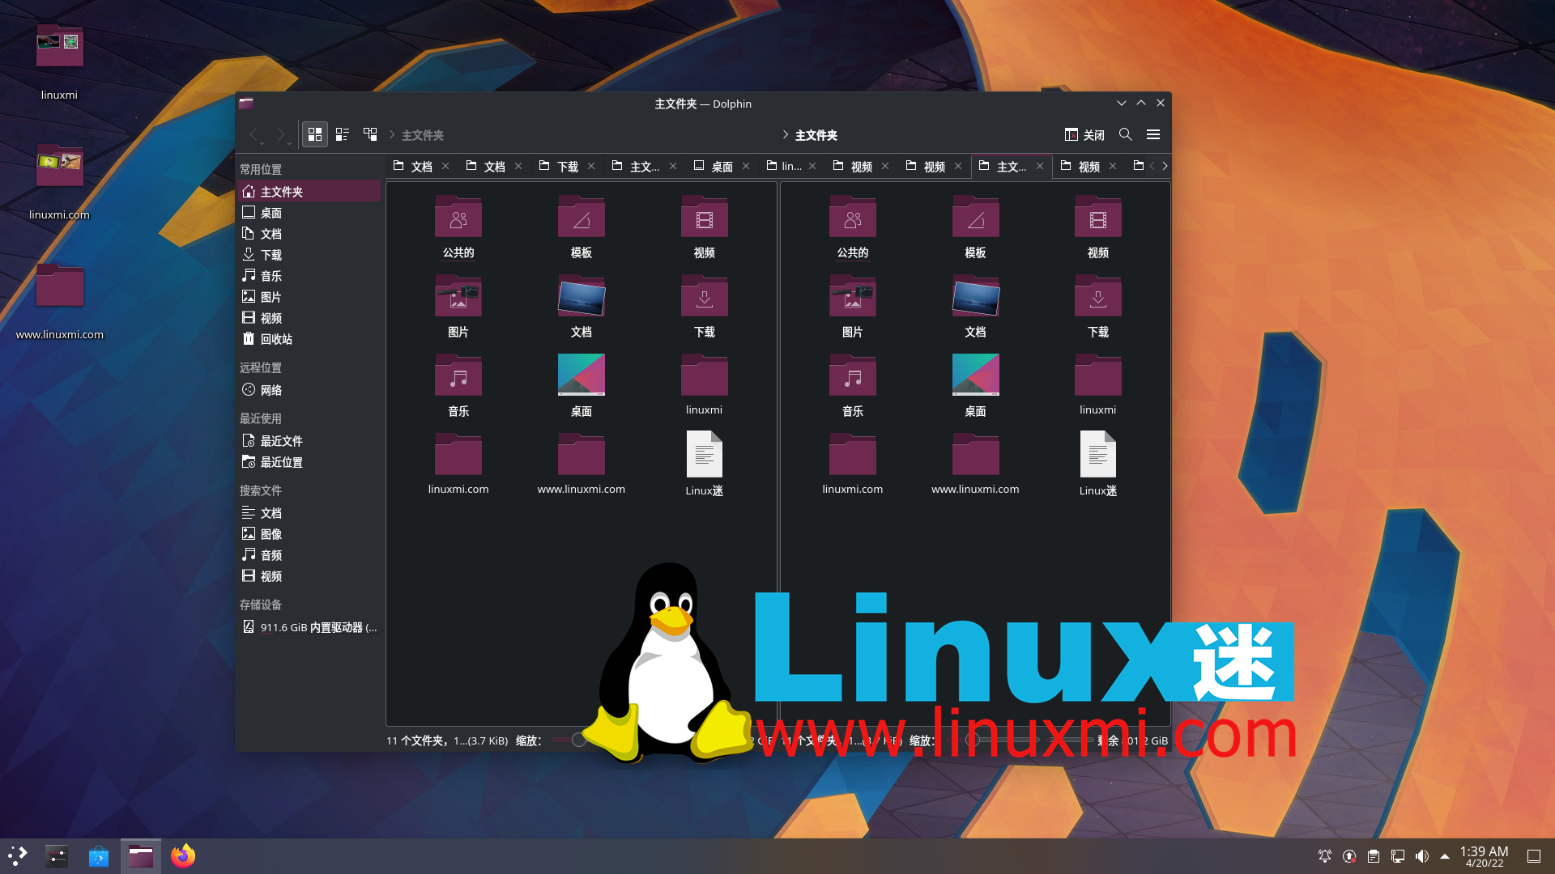
Task: Open the clock showing 1:39 AM
Action: point(1484,856)
